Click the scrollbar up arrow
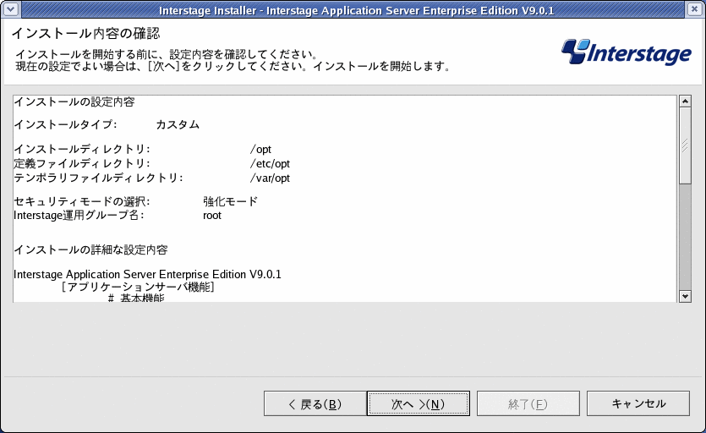 [x=685, y=101]
